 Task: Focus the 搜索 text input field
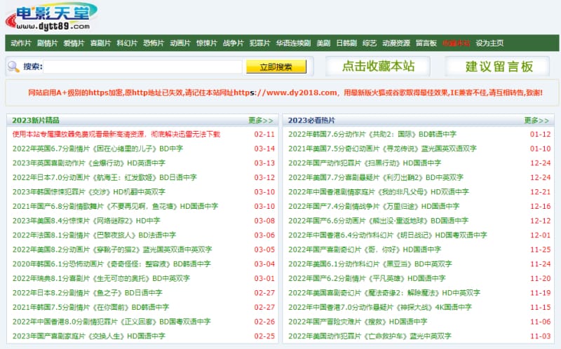142,67
